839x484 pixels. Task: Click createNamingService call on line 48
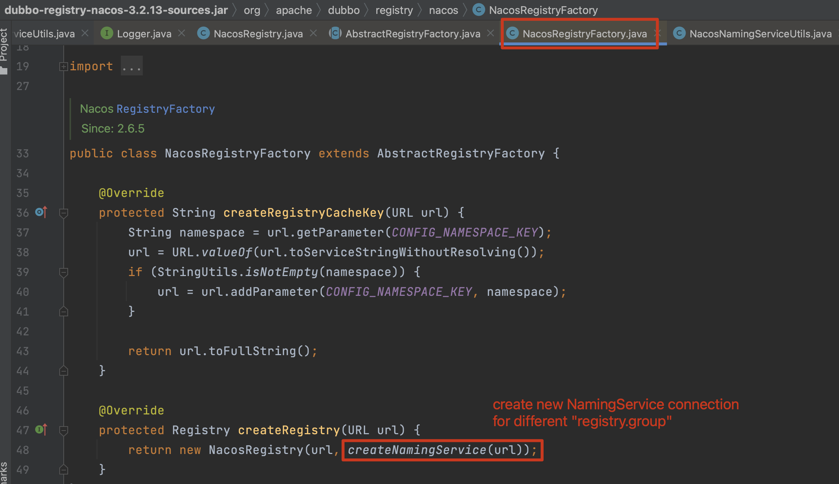(x=417, y=450)
